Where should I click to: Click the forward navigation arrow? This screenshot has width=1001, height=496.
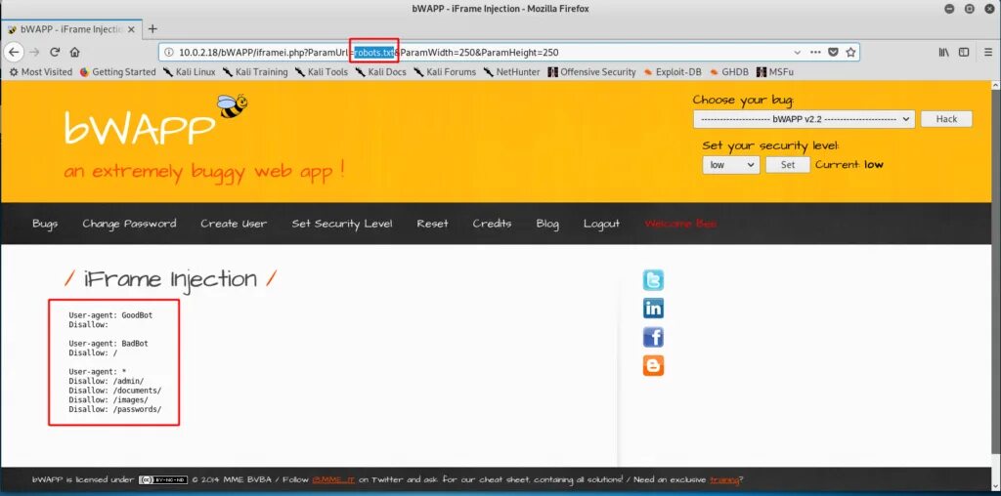coord(34,53)
